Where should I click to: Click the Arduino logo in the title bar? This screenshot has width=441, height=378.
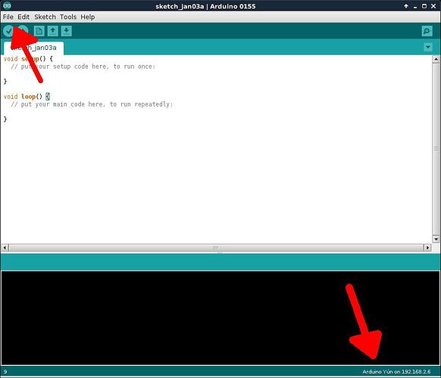coord(7,5)
